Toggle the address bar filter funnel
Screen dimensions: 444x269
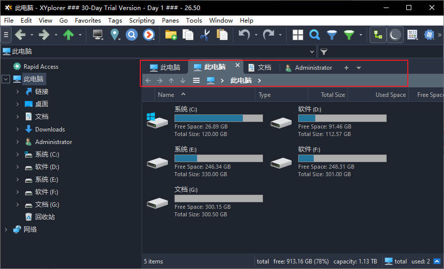324,51
